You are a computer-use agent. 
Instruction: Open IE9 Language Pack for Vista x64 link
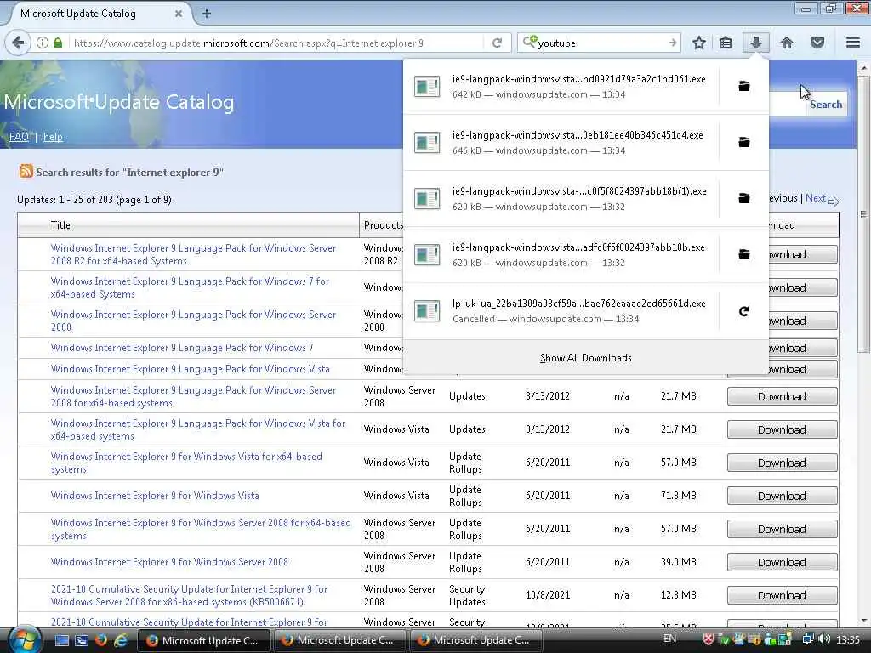(198, 429)
